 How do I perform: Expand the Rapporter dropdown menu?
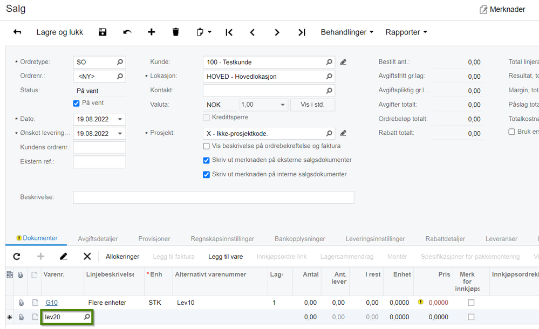point(406,32)
